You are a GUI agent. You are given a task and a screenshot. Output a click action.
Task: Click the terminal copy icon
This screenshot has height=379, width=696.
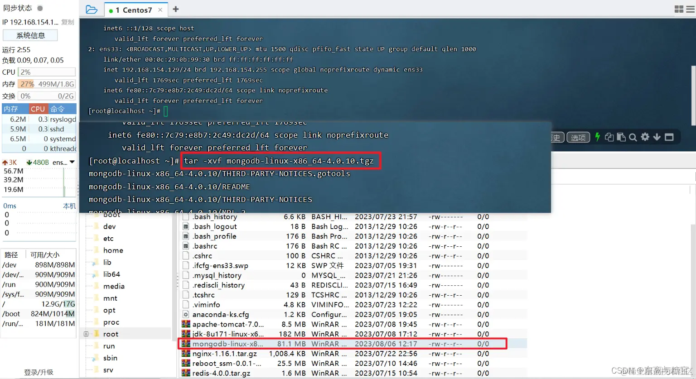pos(609,137)
